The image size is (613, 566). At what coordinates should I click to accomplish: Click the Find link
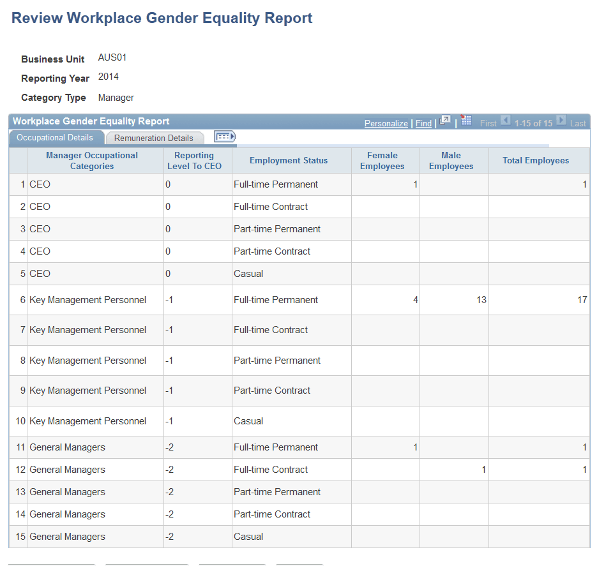click(423, 123)
